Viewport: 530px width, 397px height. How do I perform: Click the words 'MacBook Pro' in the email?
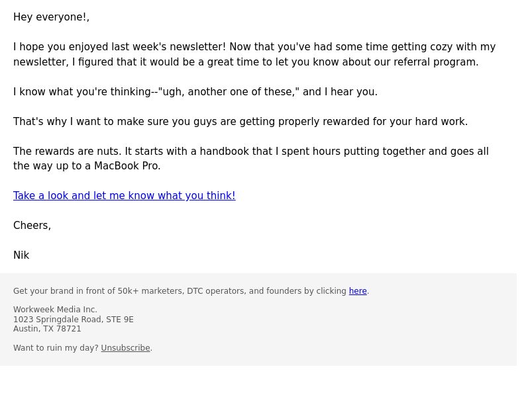click(x=127, y=166)
